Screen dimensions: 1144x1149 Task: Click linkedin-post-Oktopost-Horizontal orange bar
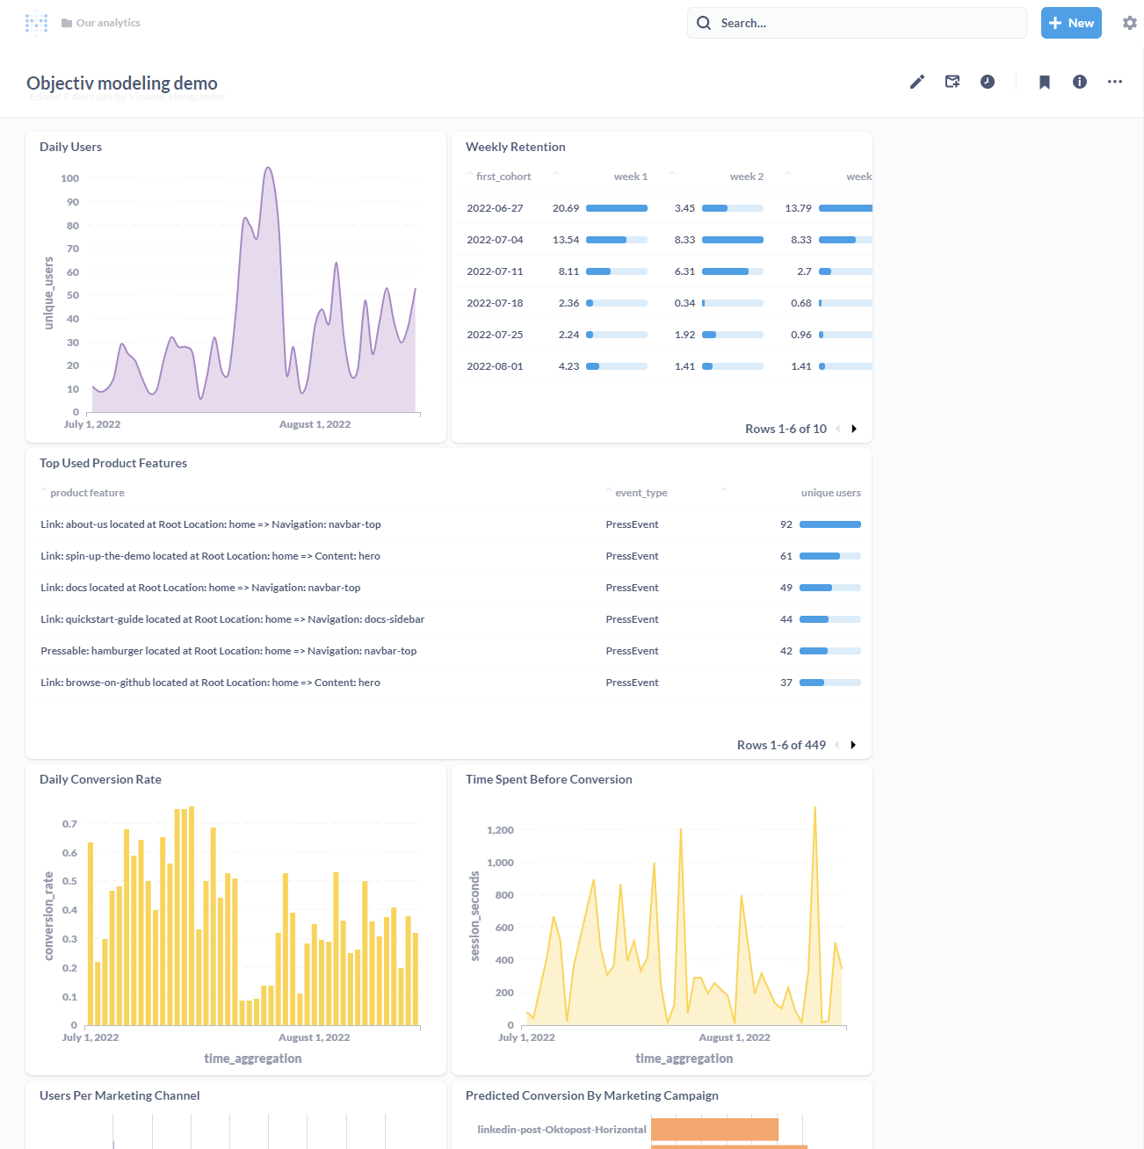coord(714,1129)
